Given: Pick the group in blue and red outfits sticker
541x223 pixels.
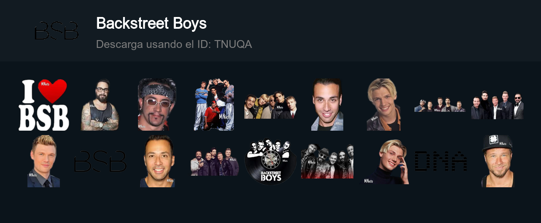Looking at the screenshot, I should 214,105.
